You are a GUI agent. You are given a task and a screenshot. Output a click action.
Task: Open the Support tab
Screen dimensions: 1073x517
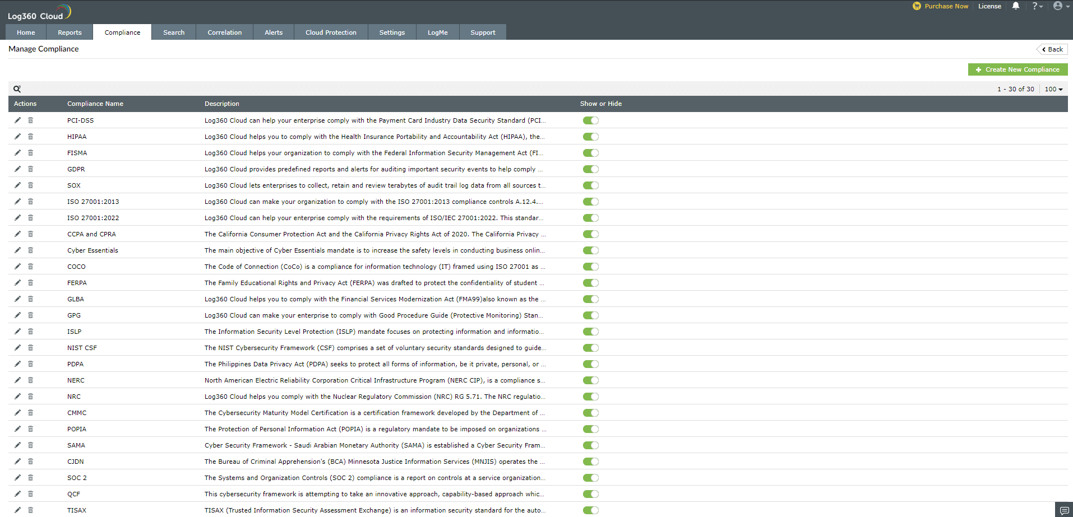coord(483,32)
